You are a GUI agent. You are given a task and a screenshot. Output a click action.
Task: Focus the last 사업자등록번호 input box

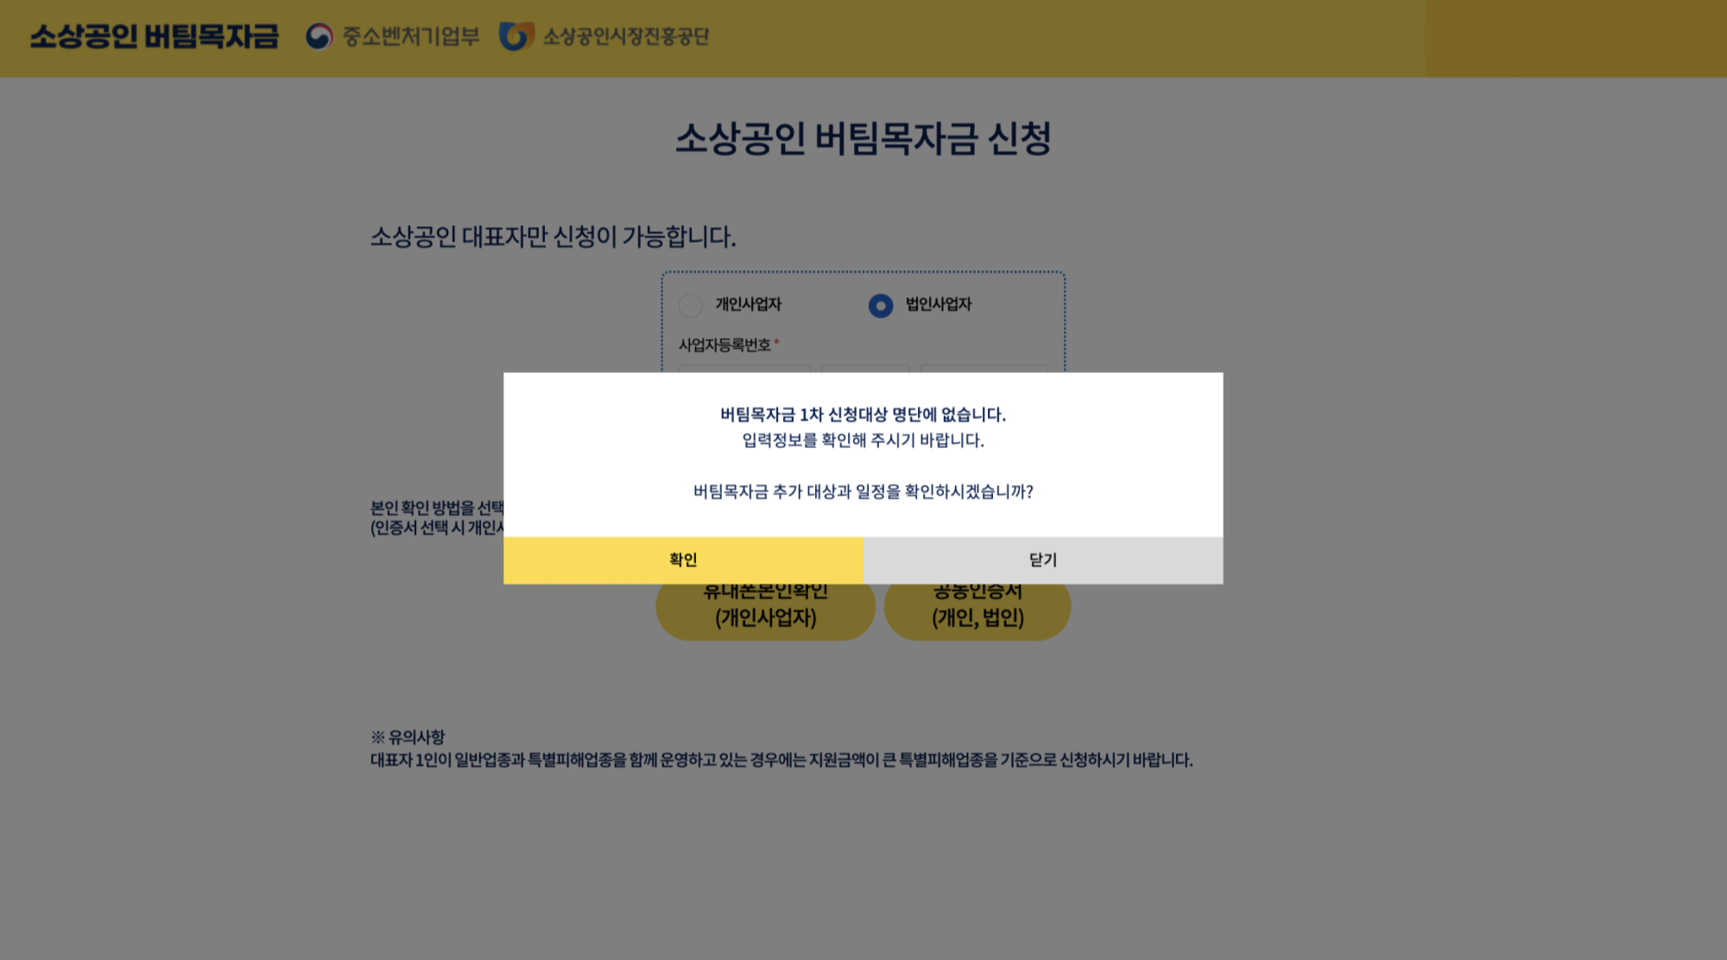984,369
